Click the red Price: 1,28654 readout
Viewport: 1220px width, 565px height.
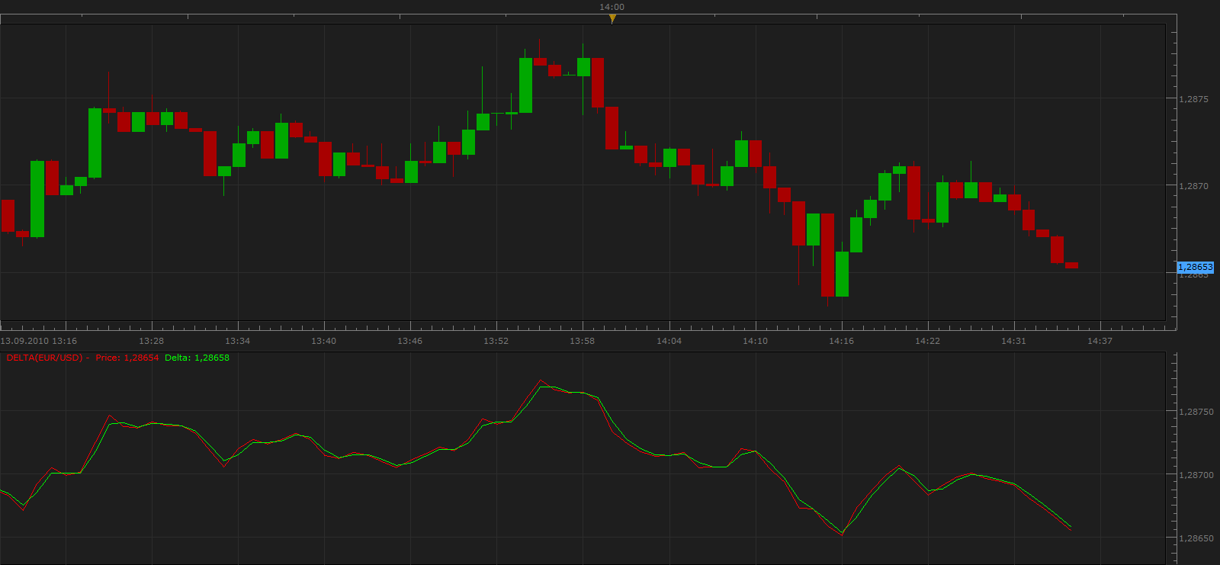click(x=127, y=358)
